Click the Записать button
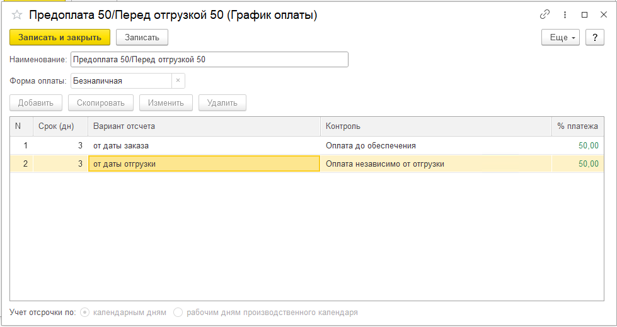 coord(142,38)
